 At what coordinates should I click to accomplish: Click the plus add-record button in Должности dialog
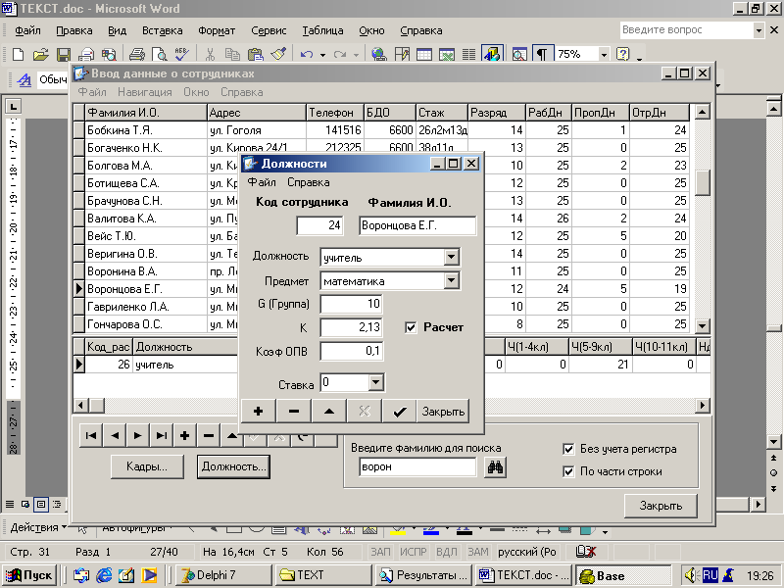click(x=258, y=412)
